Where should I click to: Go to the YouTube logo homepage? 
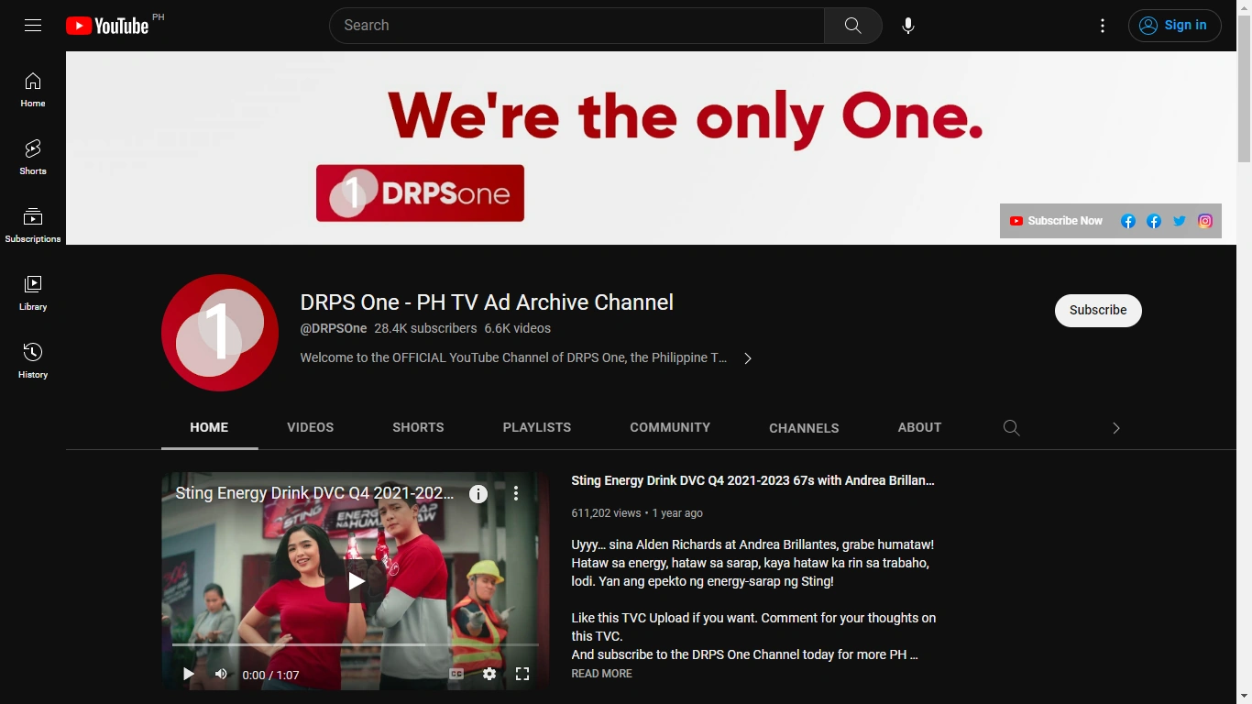[x=107, y=26]
